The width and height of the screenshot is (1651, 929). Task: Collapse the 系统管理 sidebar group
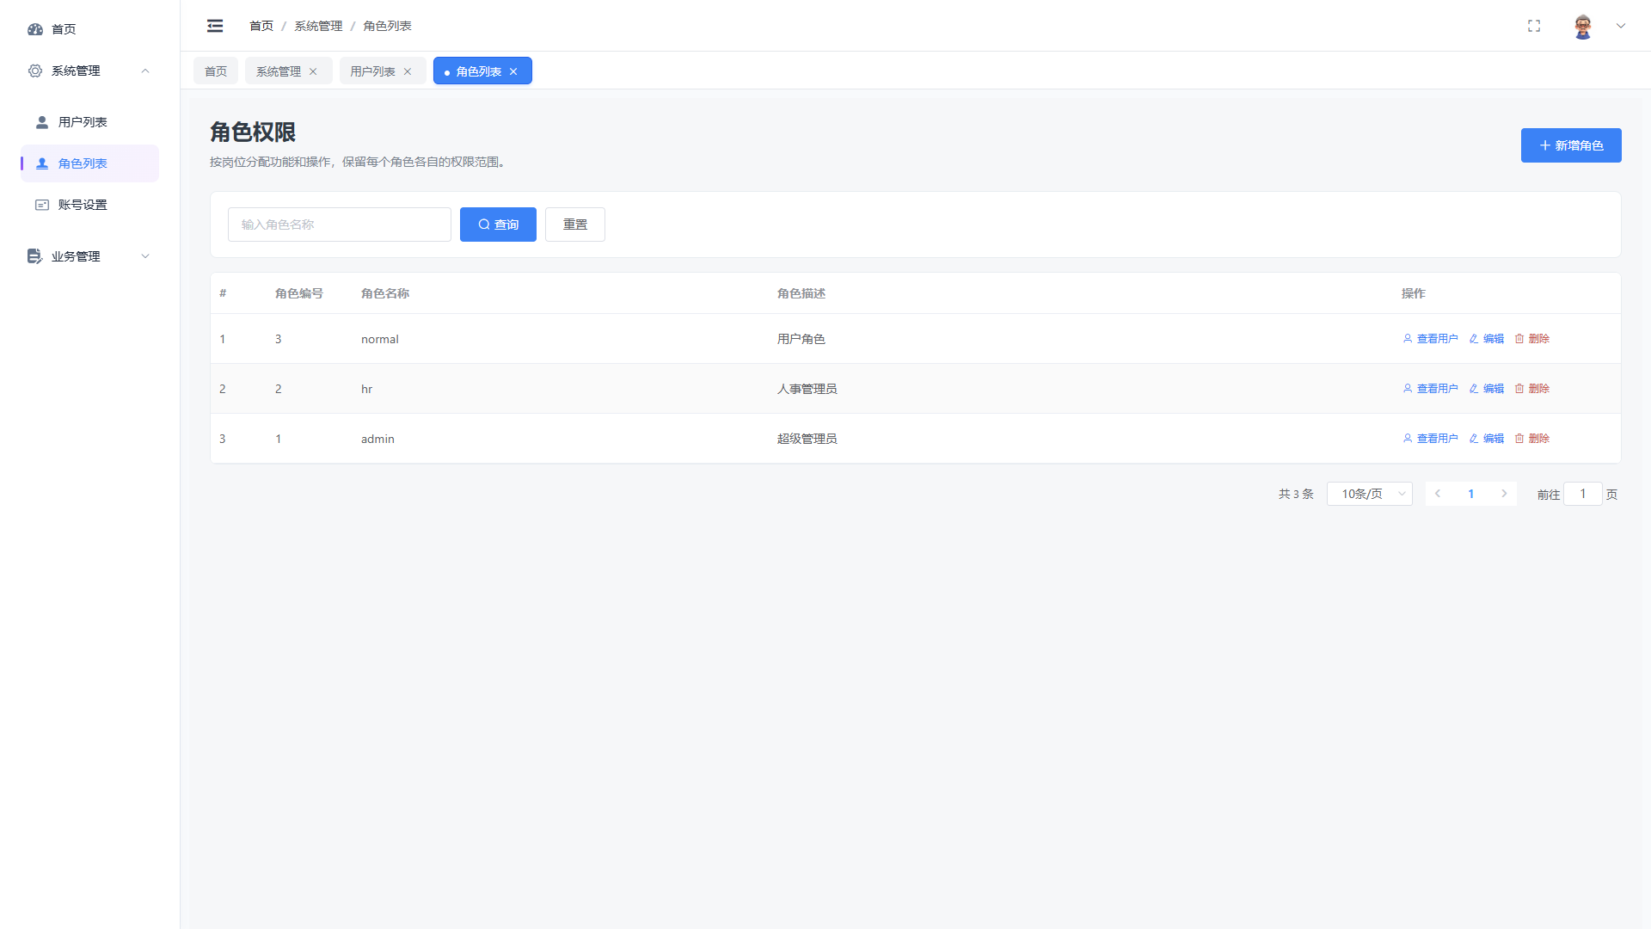tap(89, 71)
